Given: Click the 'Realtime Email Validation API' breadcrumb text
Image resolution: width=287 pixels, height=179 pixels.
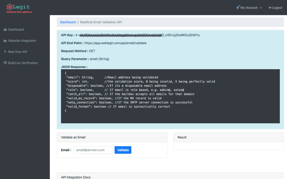Looking at the screenshot, I should click(x=101, y=22).
